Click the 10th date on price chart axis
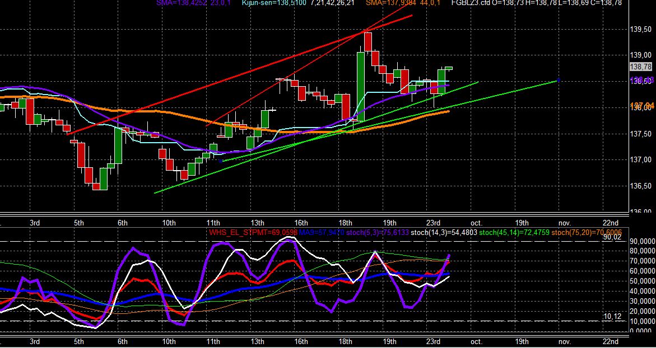Screen dimensions: 656x348 click(x=169, y=223)
